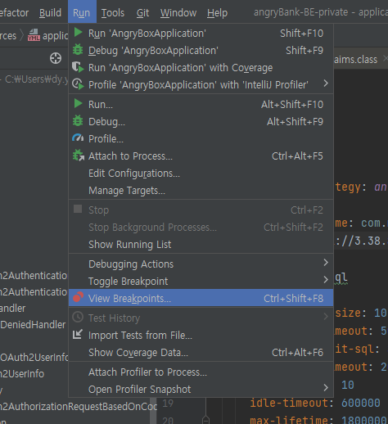Expand Profile with 'IntelliJ Profiler' submenu arrow
388x424 pixels.
pyautogui.click(x=326, y=83)
